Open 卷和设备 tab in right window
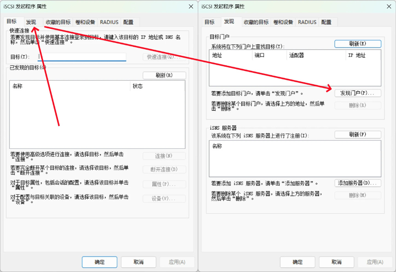 coord(283,22)
